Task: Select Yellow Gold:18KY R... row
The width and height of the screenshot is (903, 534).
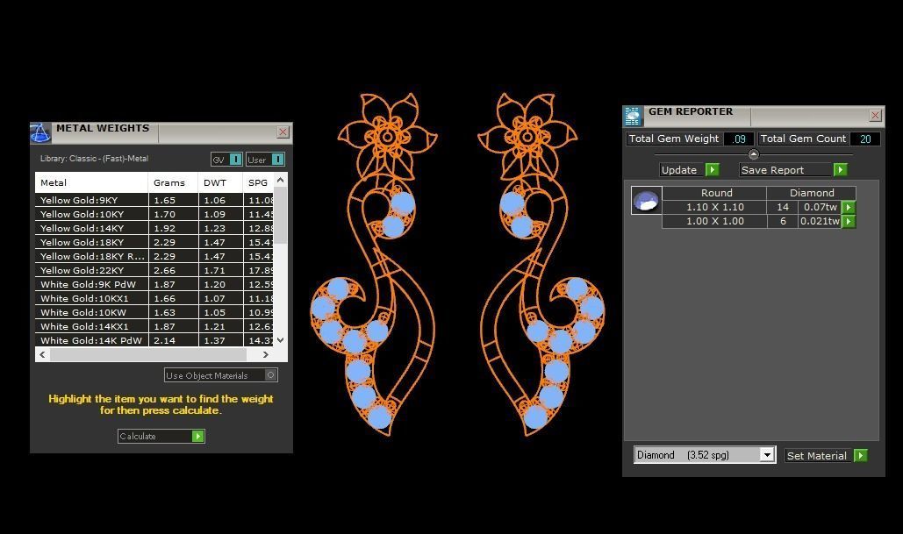Action: [154, 256]
